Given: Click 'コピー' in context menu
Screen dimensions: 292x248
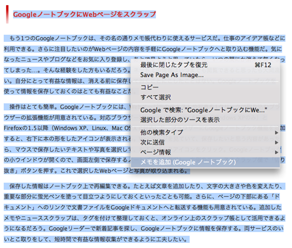Looking at the screenshot, I should [205, 87].
